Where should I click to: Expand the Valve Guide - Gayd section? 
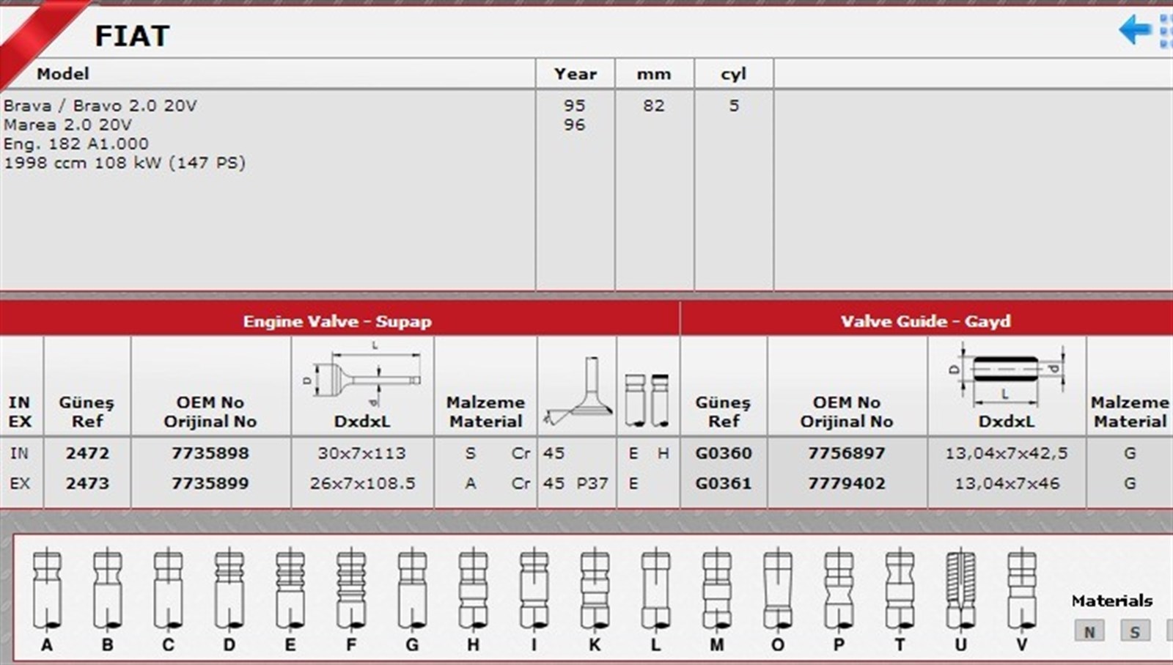click(927, 320)
